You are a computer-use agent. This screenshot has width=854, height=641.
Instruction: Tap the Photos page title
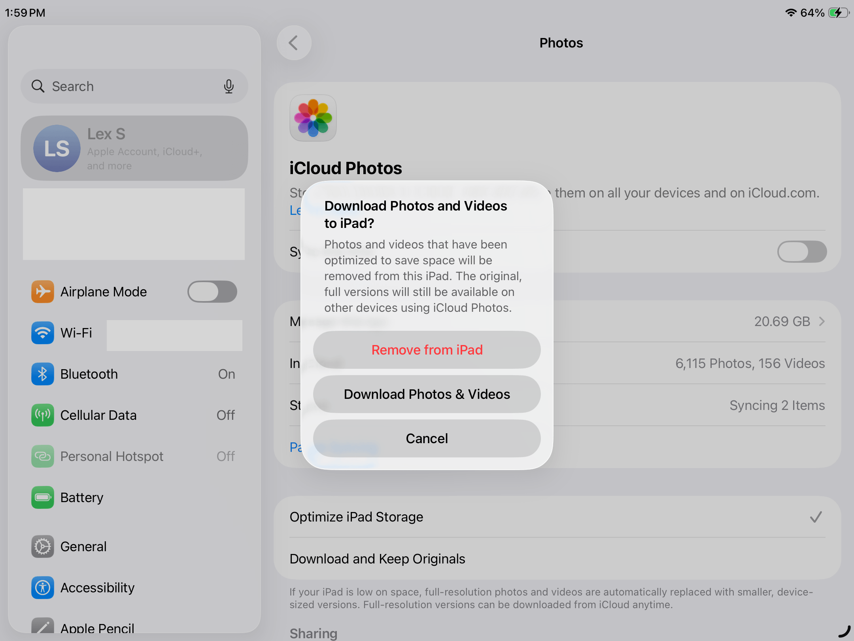[561, 43]
